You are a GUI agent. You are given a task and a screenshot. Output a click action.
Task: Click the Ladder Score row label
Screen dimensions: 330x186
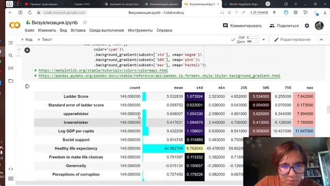click(x=76, y=97)
